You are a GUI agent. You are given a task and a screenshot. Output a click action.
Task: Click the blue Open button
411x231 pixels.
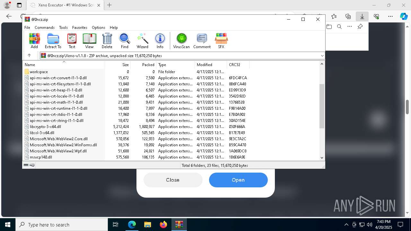click(x=238, y=180)
